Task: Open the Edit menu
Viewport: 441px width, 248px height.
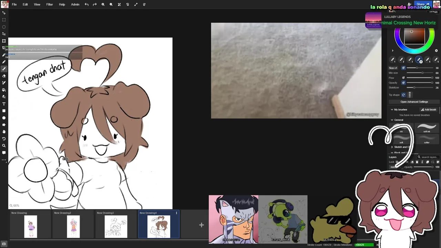Action: coord(25,4)
